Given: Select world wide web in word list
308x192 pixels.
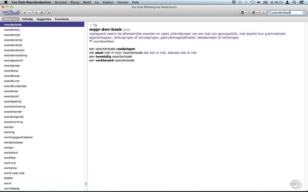Looking at the screenshot, I should (x=42, y=173).
